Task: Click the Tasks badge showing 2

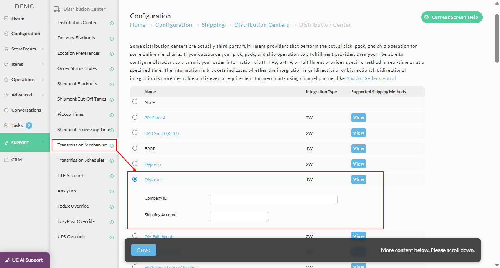Action: [x=29, y=125]
